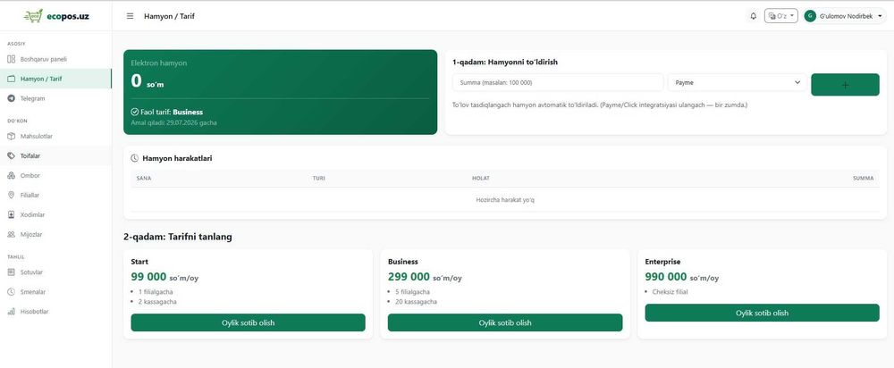The width and height of the screenshot is (894, 368).
Task: Expand the O'z language dropdown
Action: [780, 16]
